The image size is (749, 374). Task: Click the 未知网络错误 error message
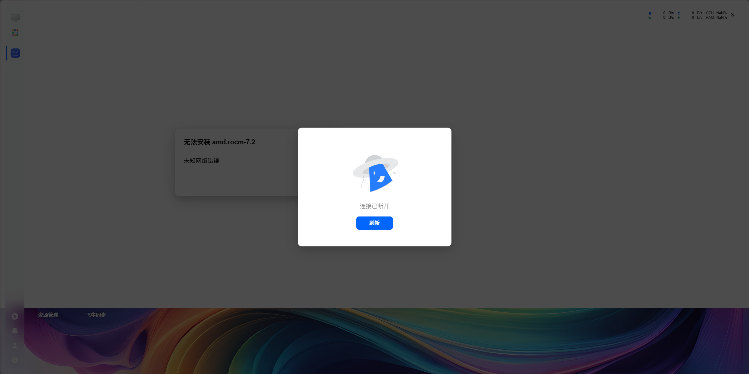tap(201, 161)
